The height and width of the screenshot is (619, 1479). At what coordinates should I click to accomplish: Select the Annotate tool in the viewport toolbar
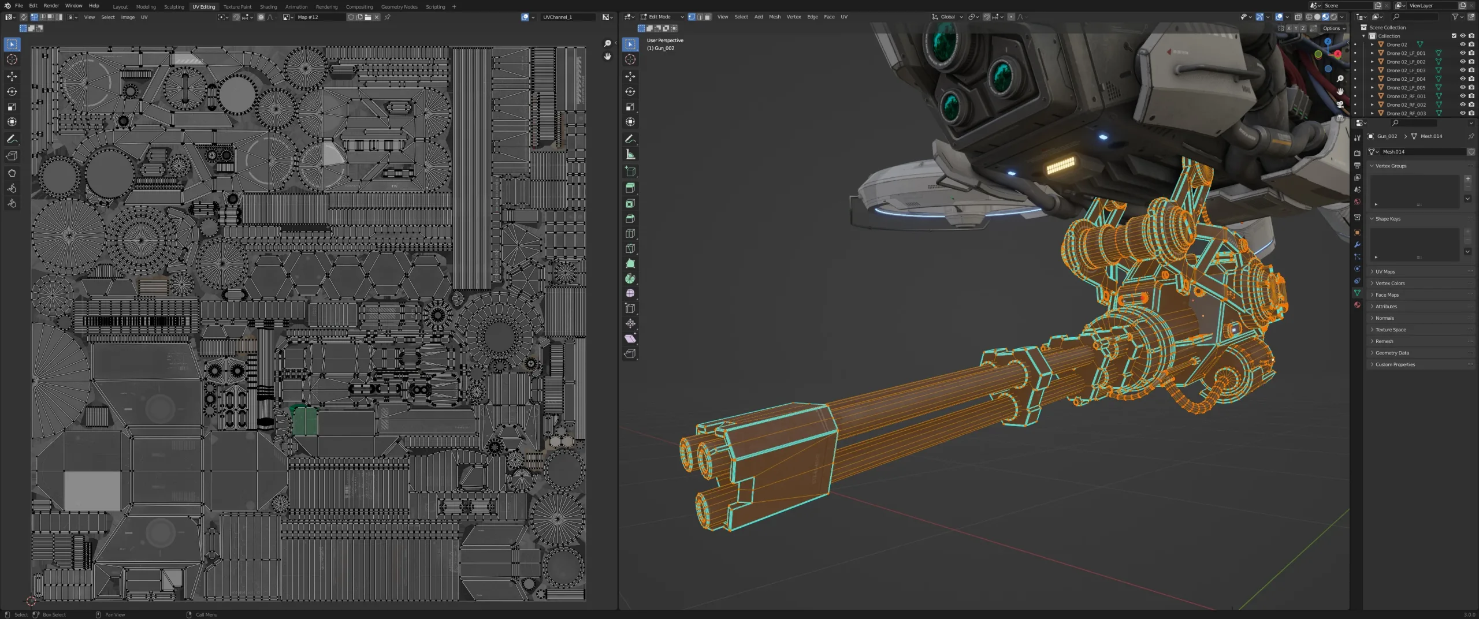click(x=630, y=139)
